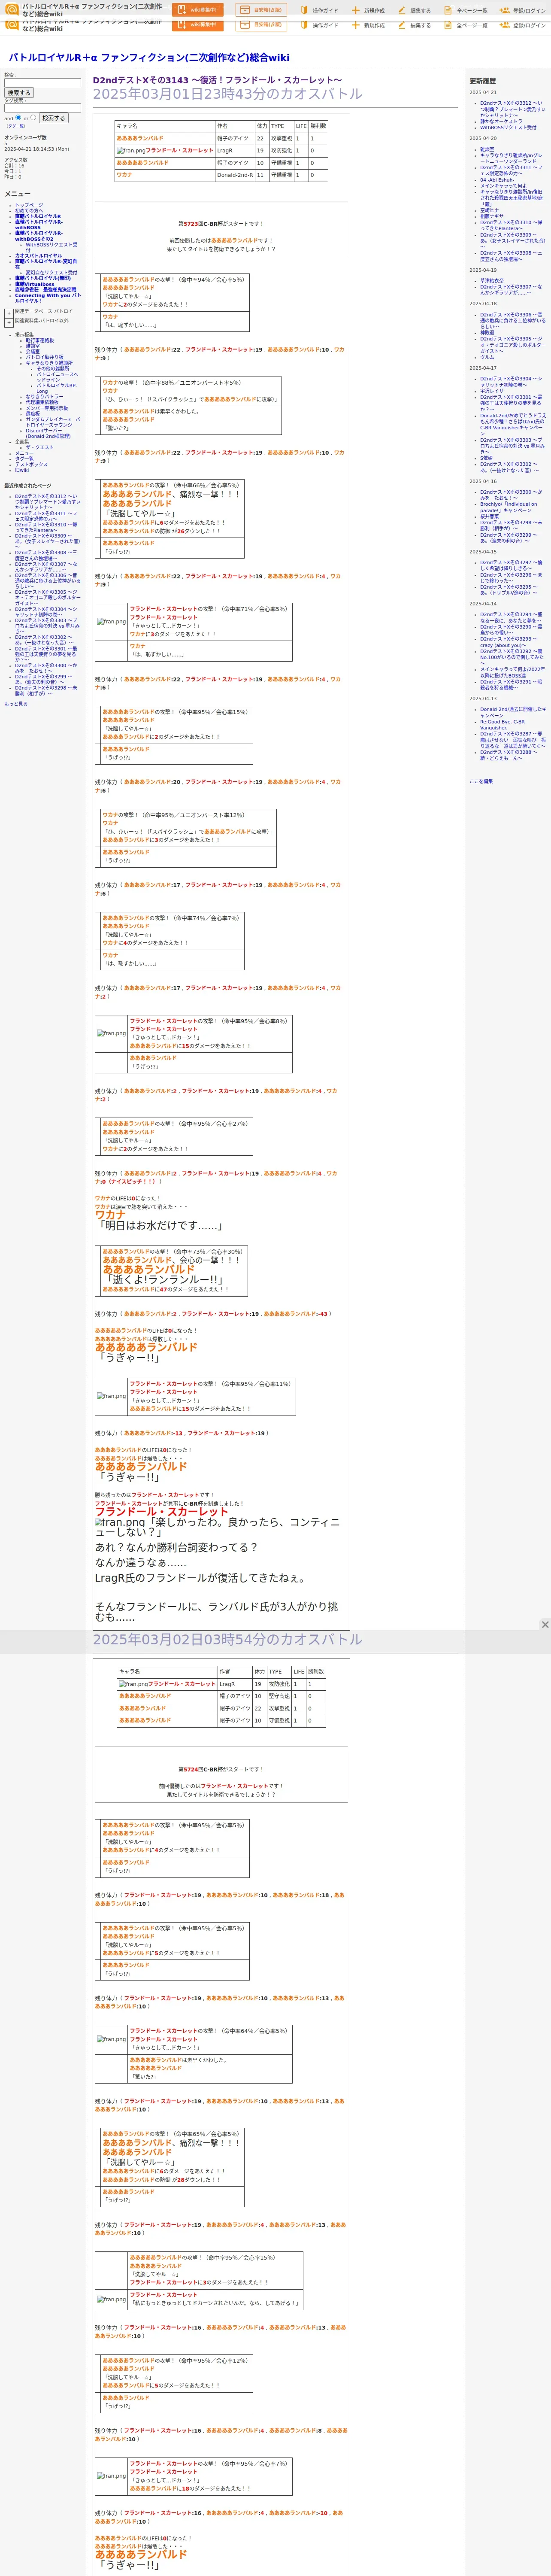Viewport: 551px width, 2576px height.
Task: Click the page title D2ndテストXその3143 heading
Action: [217, 80]
